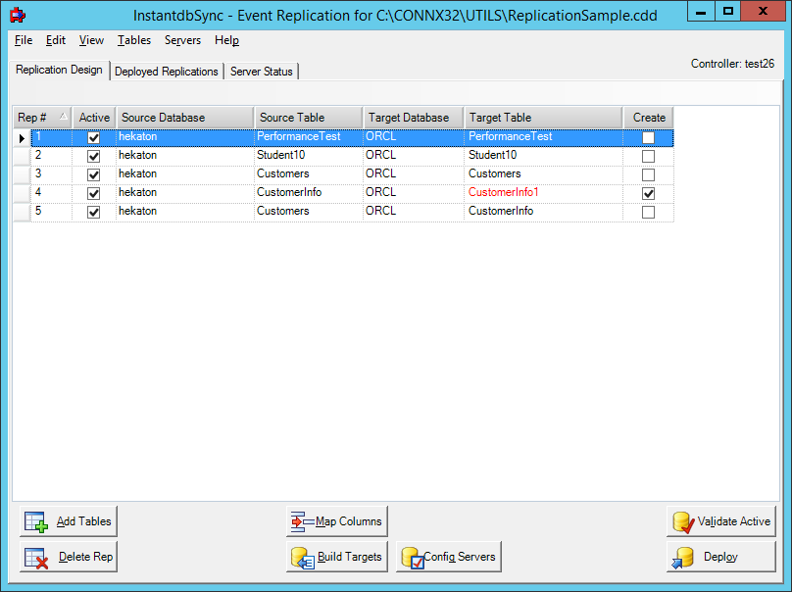
Task: Click the Build Targets icon
Action: click(x=300, y=556)
